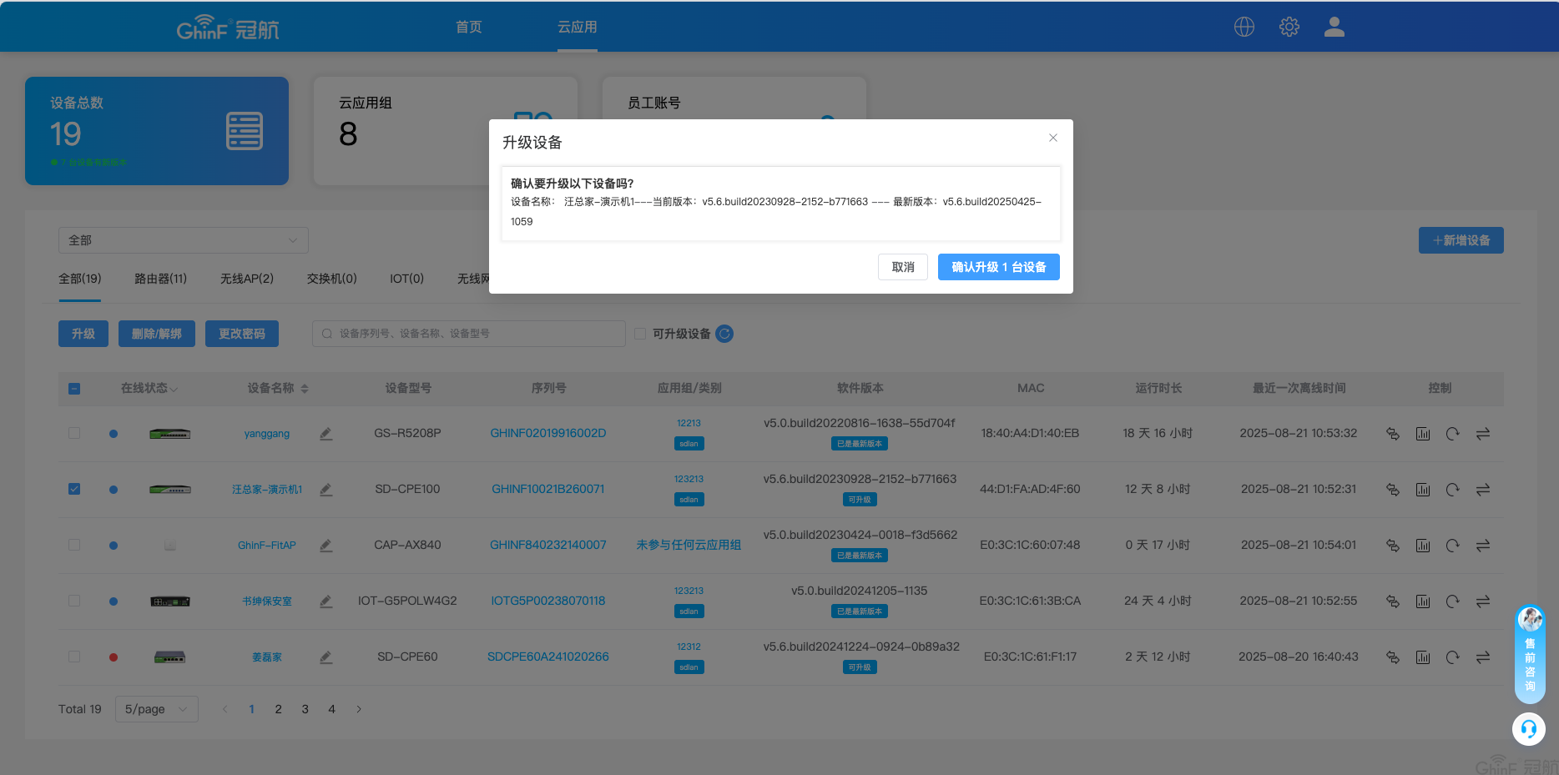
Task: Go to the 首页 navigation tab
Action: click(468, 27)
